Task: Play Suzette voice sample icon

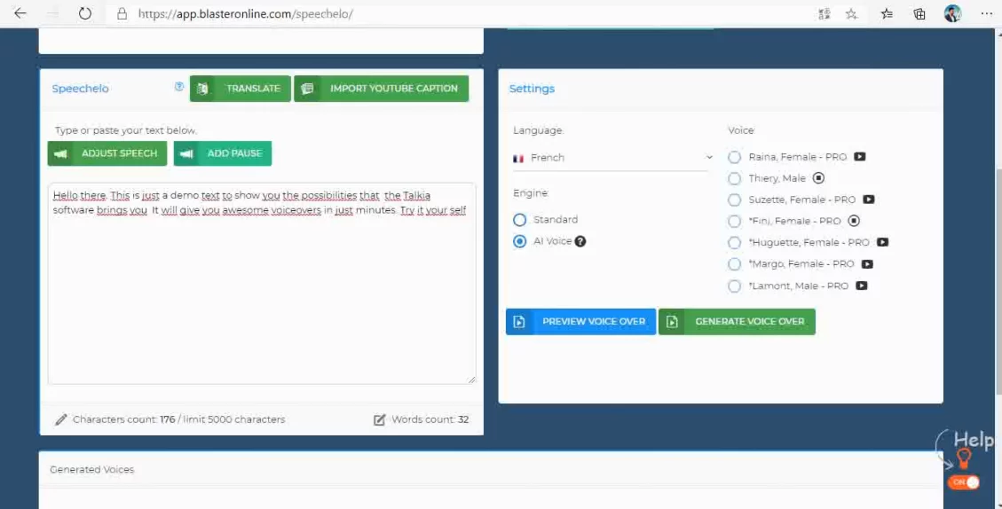Action: tap(869, 200)
